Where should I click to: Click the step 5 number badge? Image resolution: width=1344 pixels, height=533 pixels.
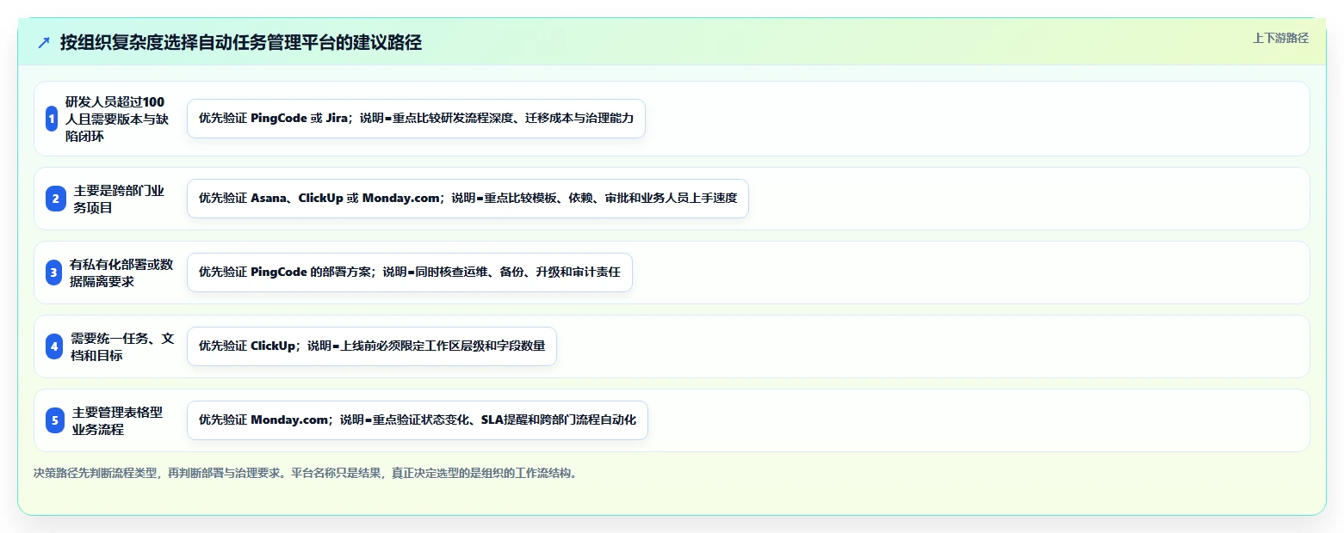pos(55,420)
